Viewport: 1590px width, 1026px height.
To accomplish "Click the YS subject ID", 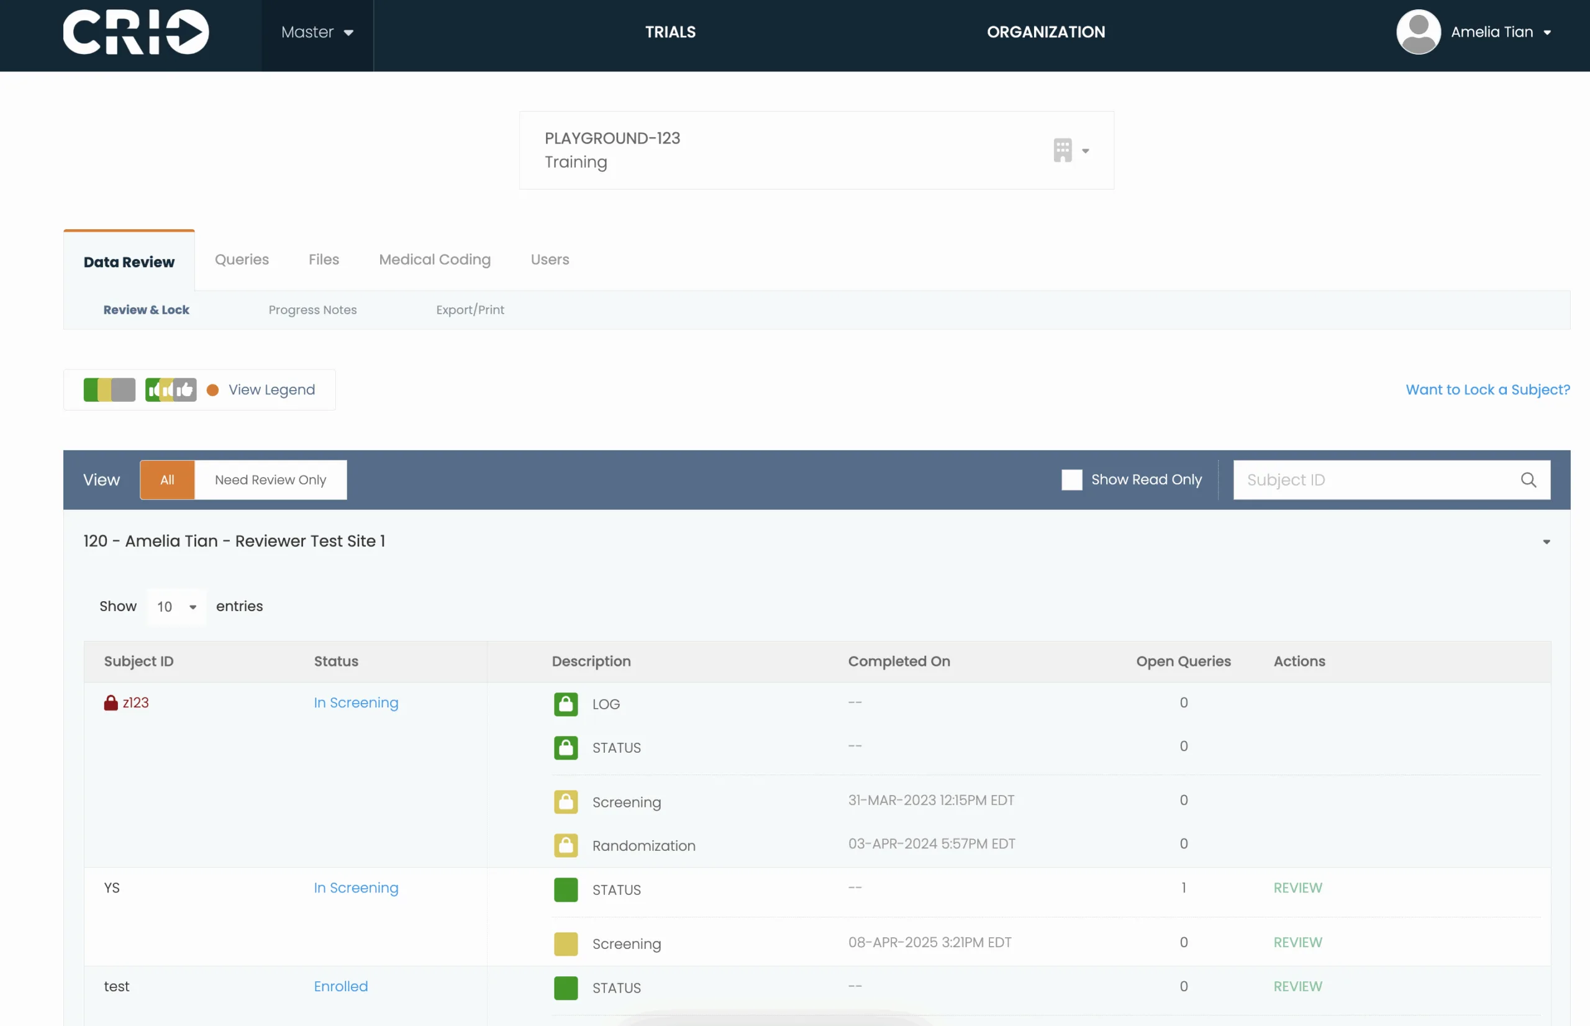I will point(112,888).
